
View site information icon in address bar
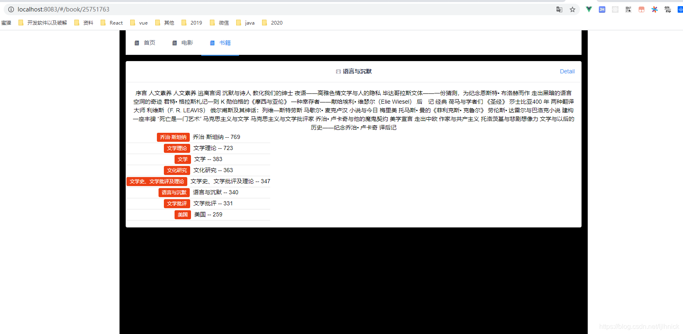click(11, 9)
